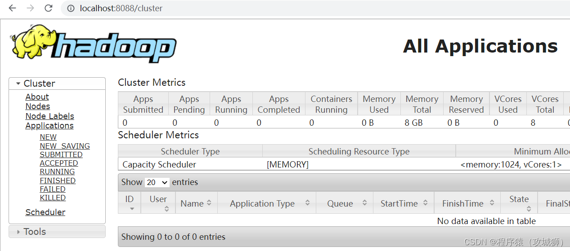Screen dimensions: 570x251
Task: Filter applications by NEW_SAVING state
Action: (x=65, y=146)
